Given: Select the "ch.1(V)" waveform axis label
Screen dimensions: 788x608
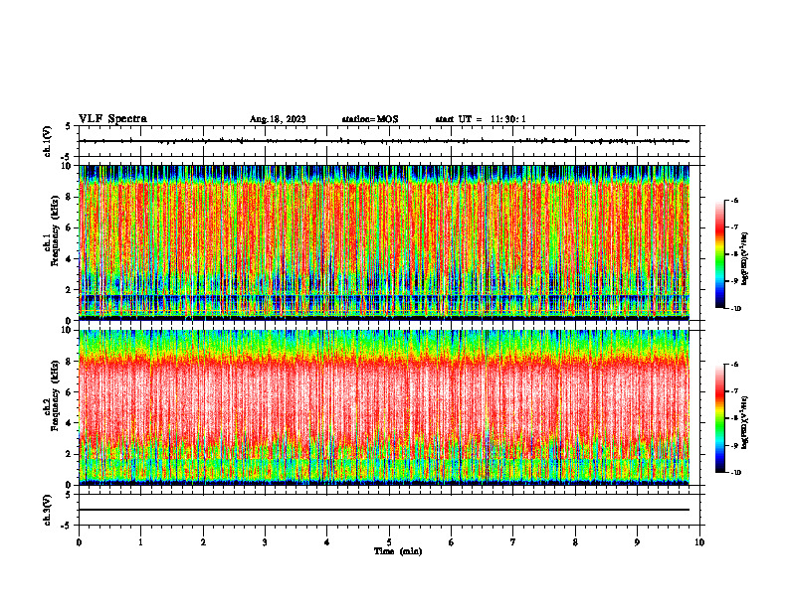Looking at the screenshot, I should (48, 141).
